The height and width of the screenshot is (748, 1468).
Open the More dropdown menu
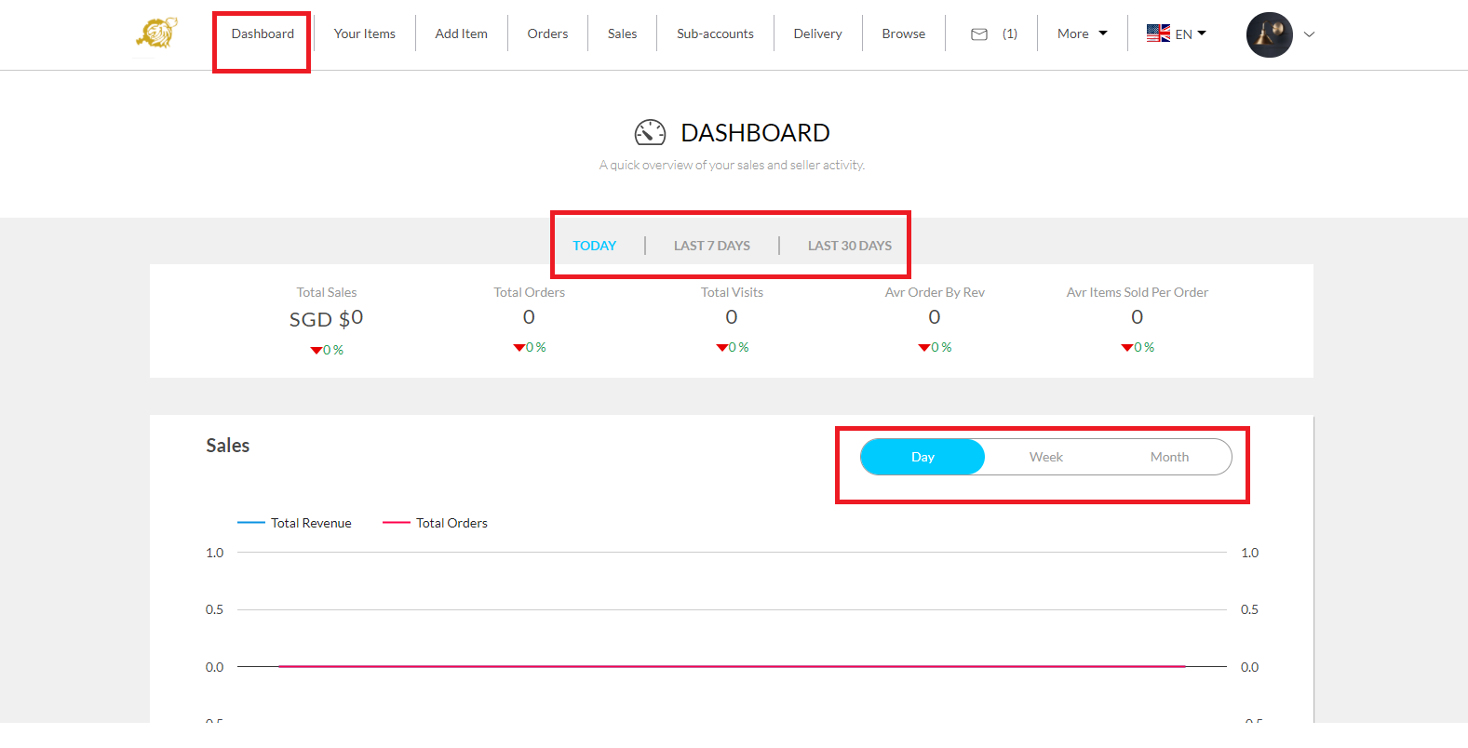[x=1083, y=33]
